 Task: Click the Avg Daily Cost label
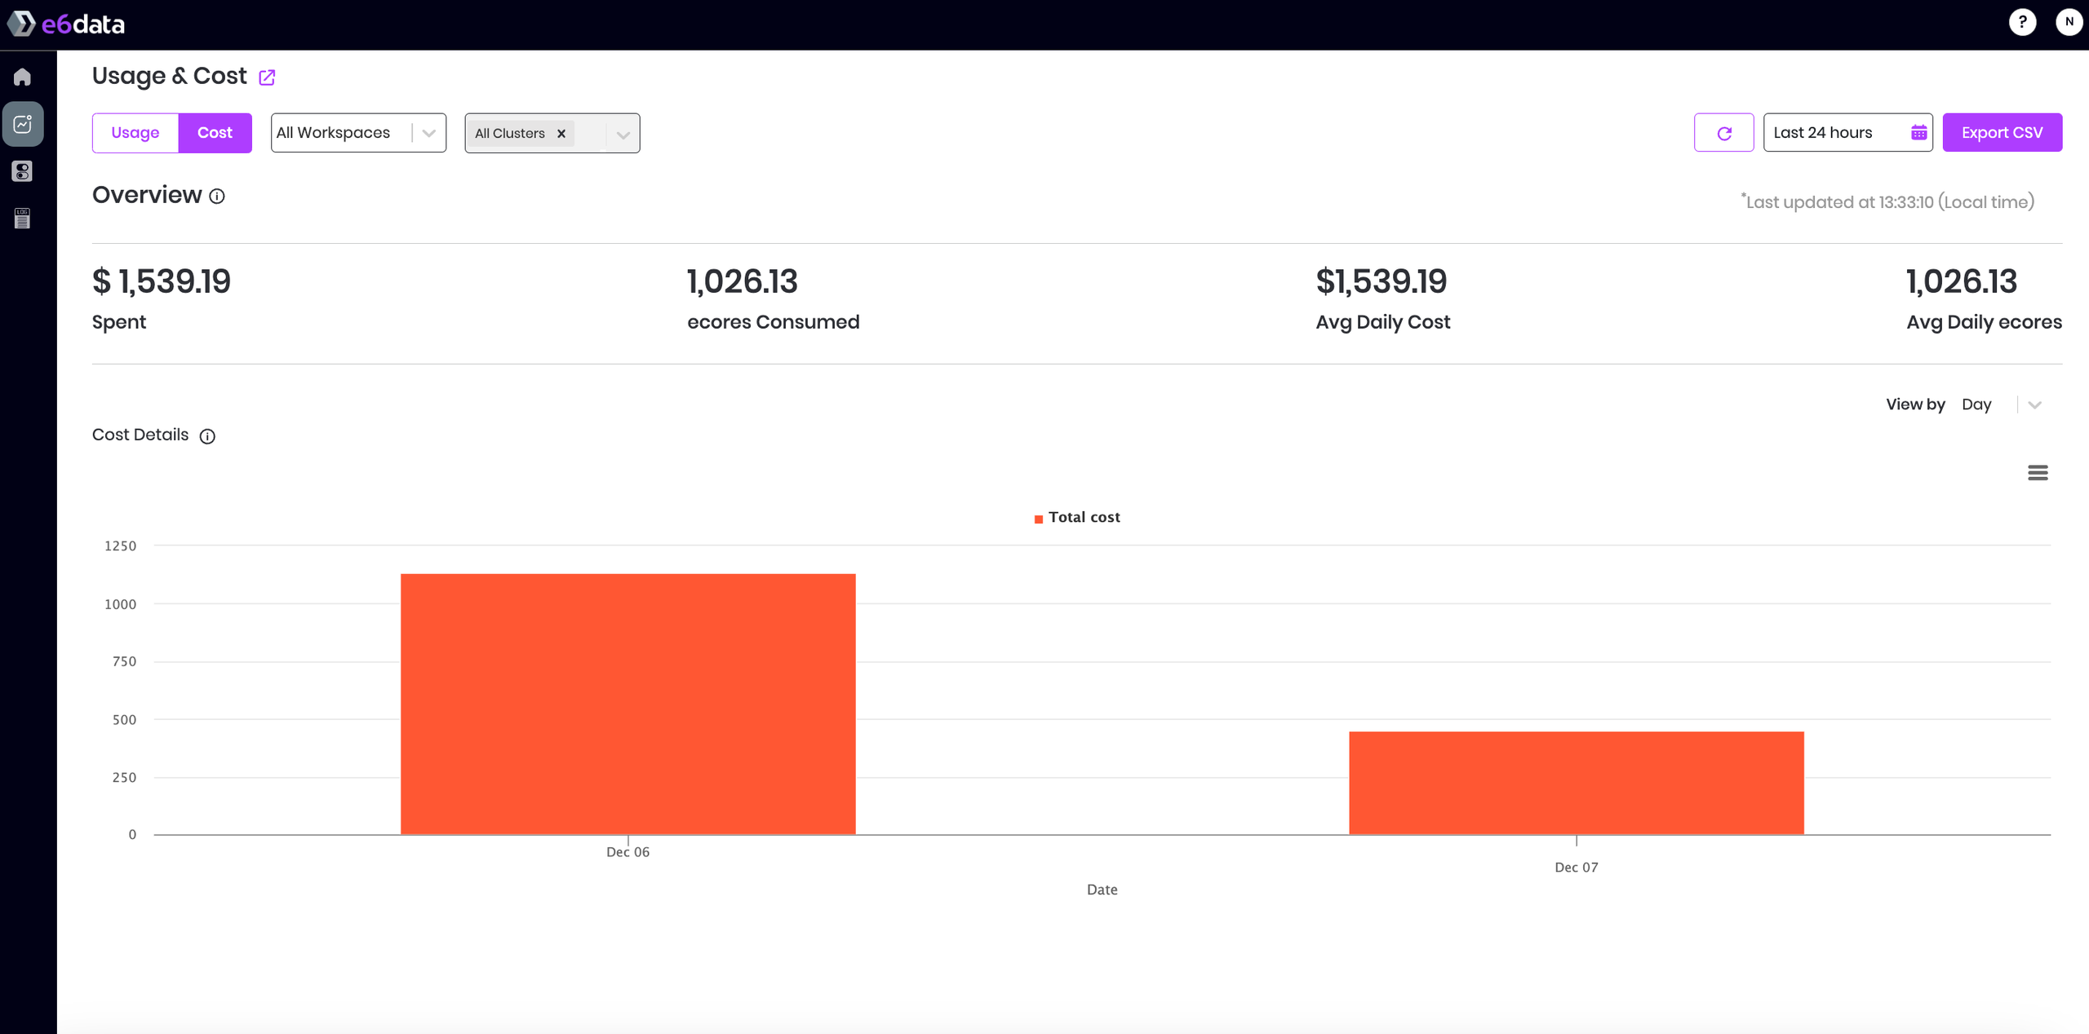[x=1383, y=322]
